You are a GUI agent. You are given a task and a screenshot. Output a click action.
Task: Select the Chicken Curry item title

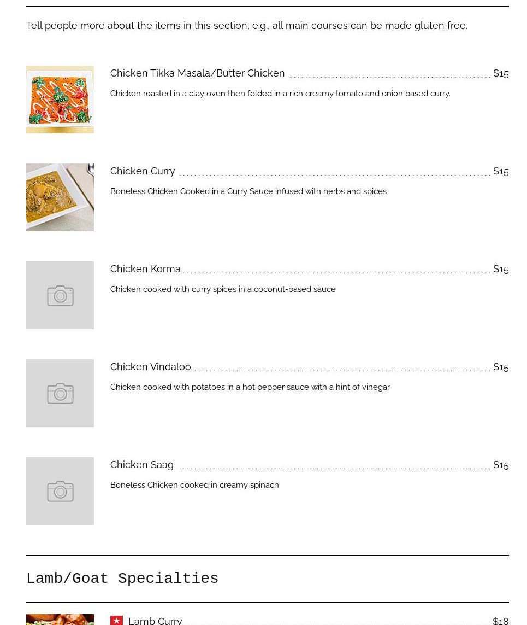(x=143, y=171)
